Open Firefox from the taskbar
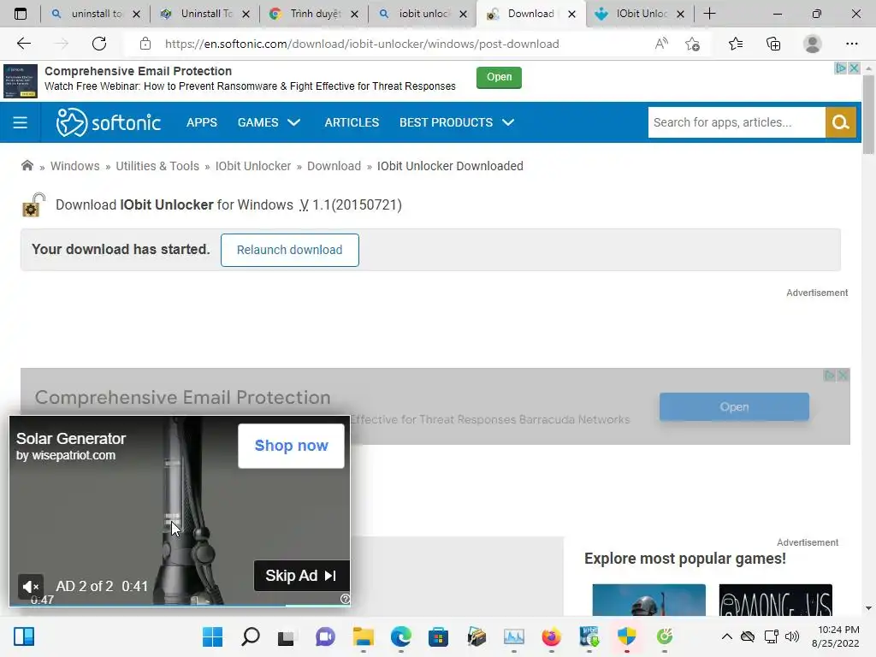This screenshot has height=657, width=876. pyautogui.click(x=552, y=636)
